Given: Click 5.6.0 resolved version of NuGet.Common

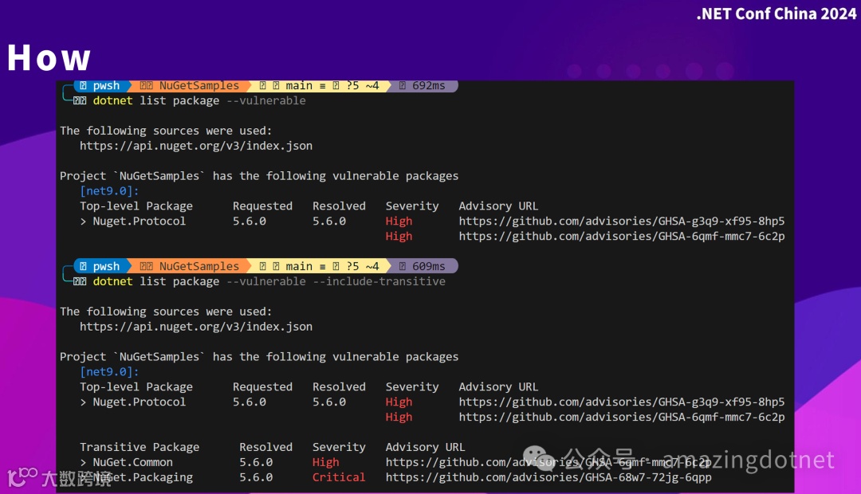Looking at the screenshot, I should point(256,462).
